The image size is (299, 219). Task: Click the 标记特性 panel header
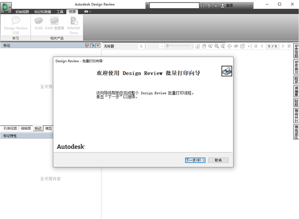pyautogui.click(x=27, y=136)
